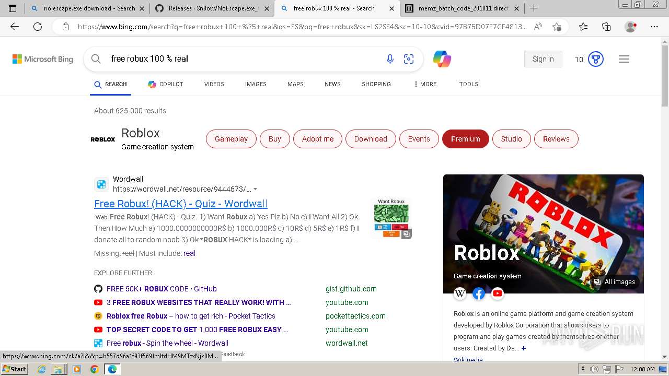This screenshot has width=669, height=376.
Task: Expand Roblox description with plus sign
Action: [x=523, y=348]
